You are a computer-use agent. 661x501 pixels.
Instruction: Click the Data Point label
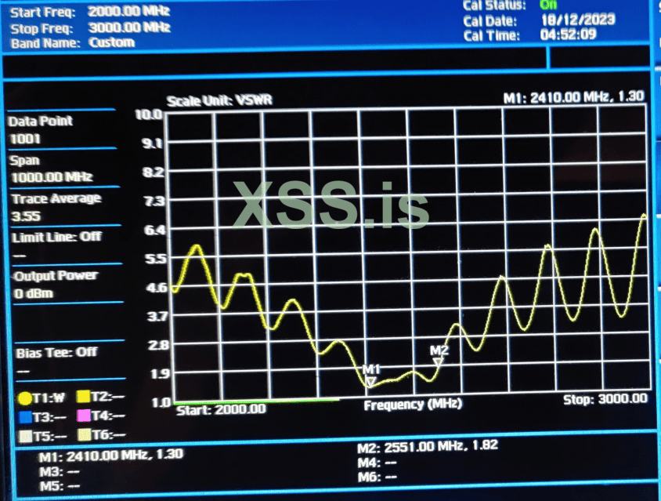pos(41,122)
